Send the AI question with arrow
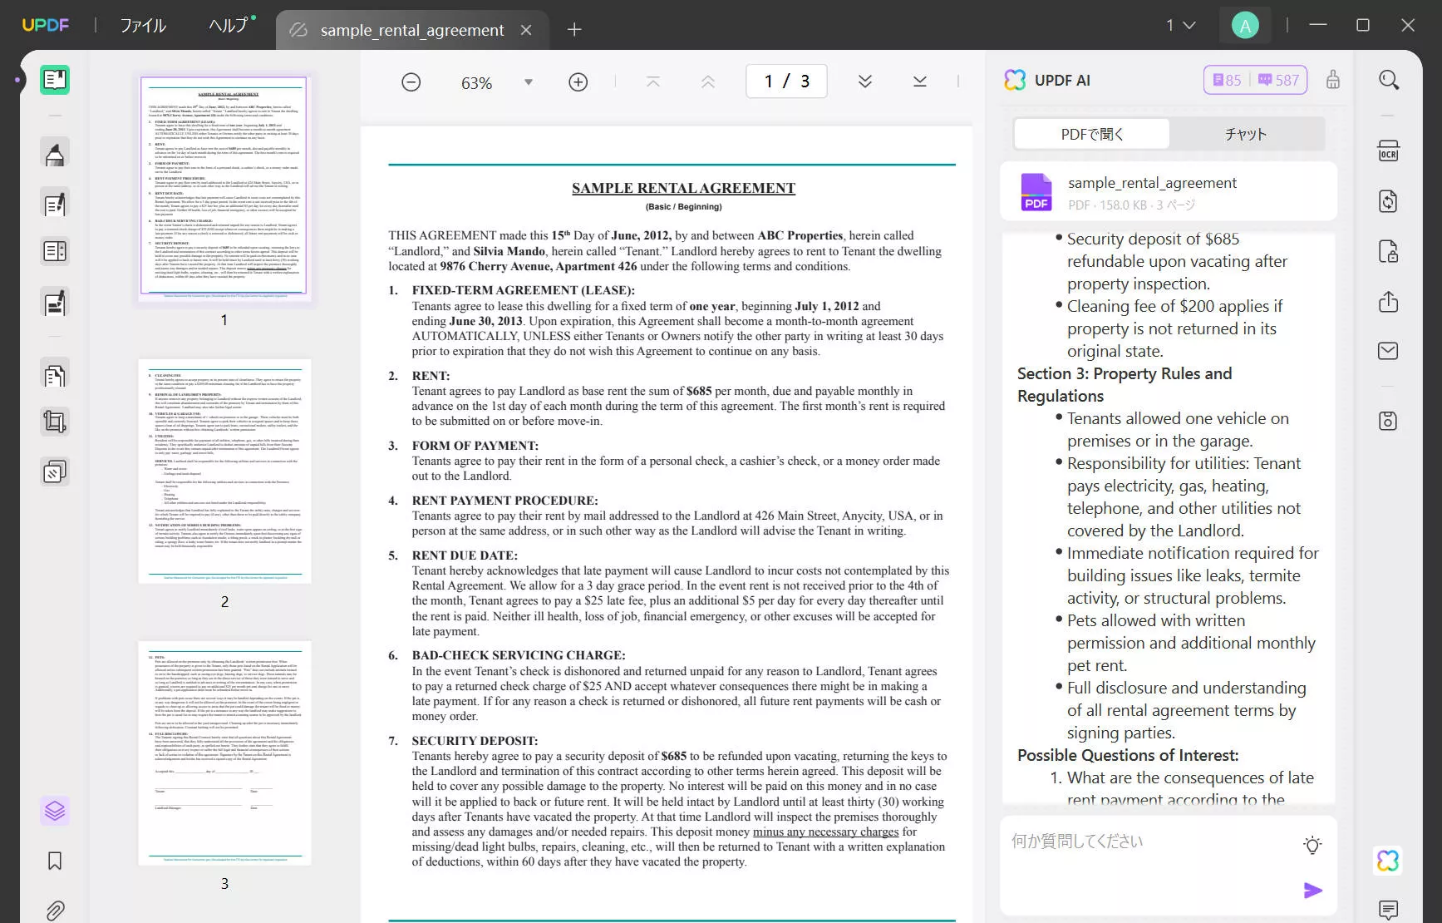 [1313, 891]
